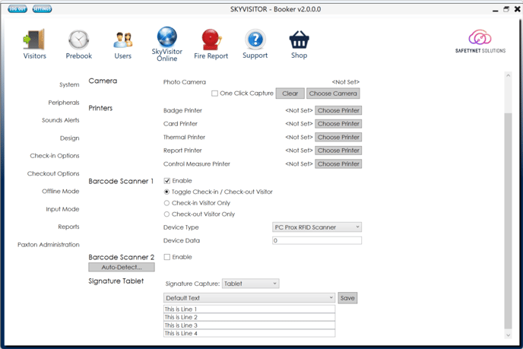Click the Prebook clock icon
The width and height of the screenshot is (523, 349).
coord(78,40)
